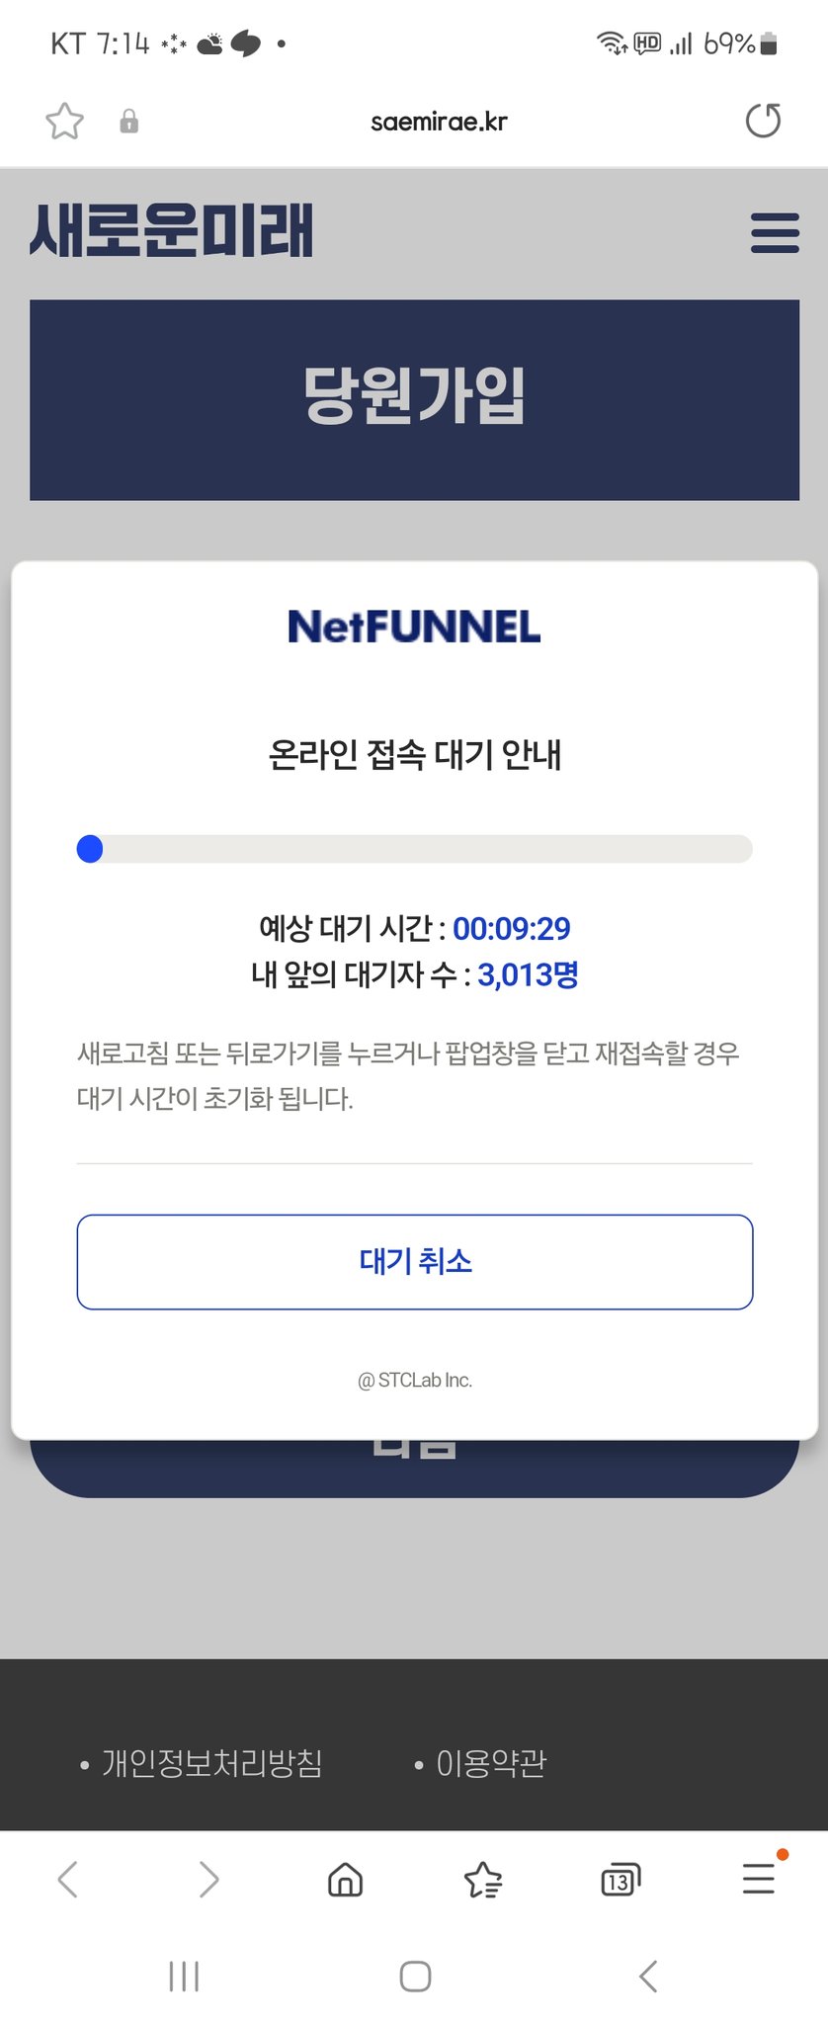Tap the bookmark star in address bar
Image resolution: width=828 pixels, height=2024 pixels.
(x=65, y=122)
